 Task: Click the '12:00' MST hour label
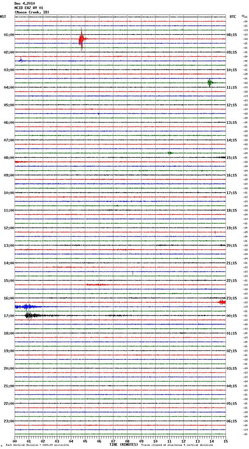(9, 228)
